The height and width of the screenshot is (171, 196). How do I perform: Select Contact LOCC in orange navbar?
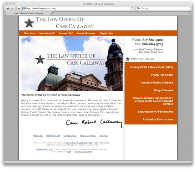pyautogui.click(x=66, y=33)
